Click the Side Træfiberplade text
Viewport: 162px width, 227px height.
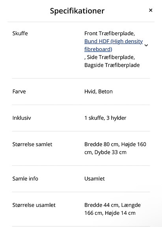pyautogui.click(x=111, y=57)
